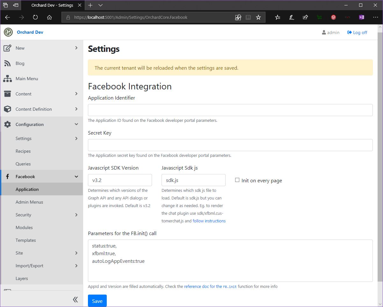
Task: Open the follow instructions link
Action: 209,221
